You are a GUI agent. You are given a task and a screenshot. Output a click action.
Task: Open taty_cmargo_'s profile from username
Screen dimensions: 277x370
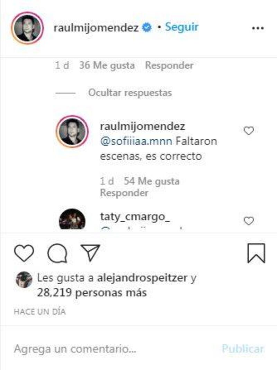coord(135,216)
